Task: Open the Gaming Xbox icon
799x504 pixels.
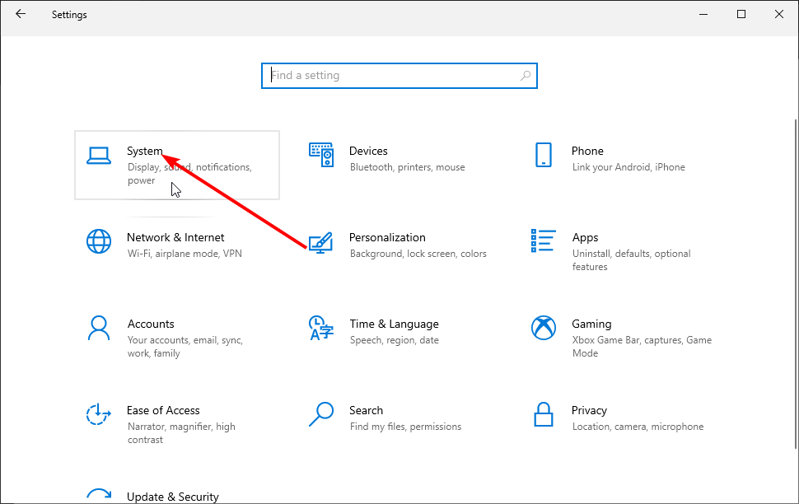Action: pyautogui.click(x=544, y=328)
